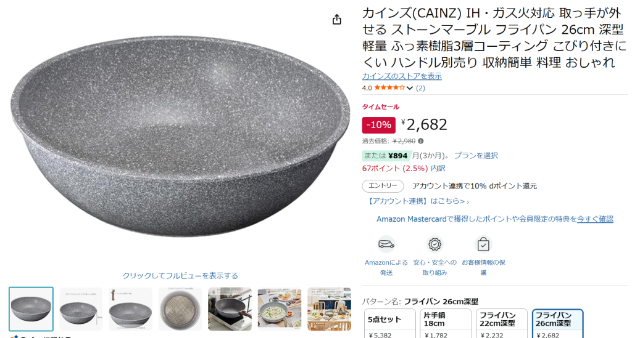This screenshot has width=632, height=338.
Task: Open the 【アカウント連携】はこちら link
Action: tap(418, 201)
